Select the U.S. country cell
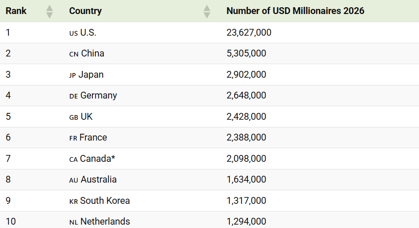 83,33
